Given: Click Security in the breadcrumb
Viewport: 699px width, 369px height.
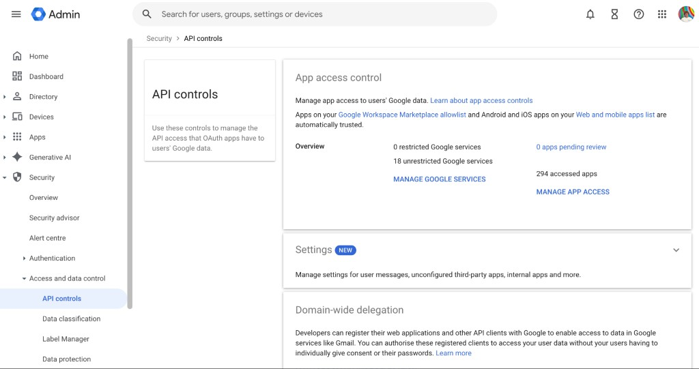Looking at the screenshot, I should [x=159, y=38].
